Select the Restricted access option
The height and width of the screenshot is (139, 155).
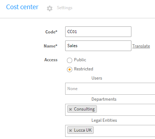click(x=69, y=69)
